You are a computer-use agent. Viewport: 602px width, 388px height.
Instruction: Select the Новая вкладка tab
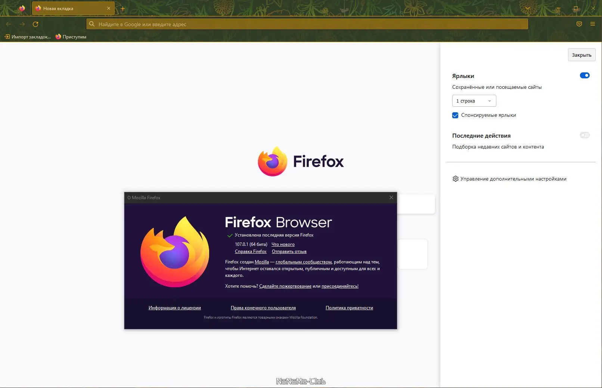[x=73, y=8]
